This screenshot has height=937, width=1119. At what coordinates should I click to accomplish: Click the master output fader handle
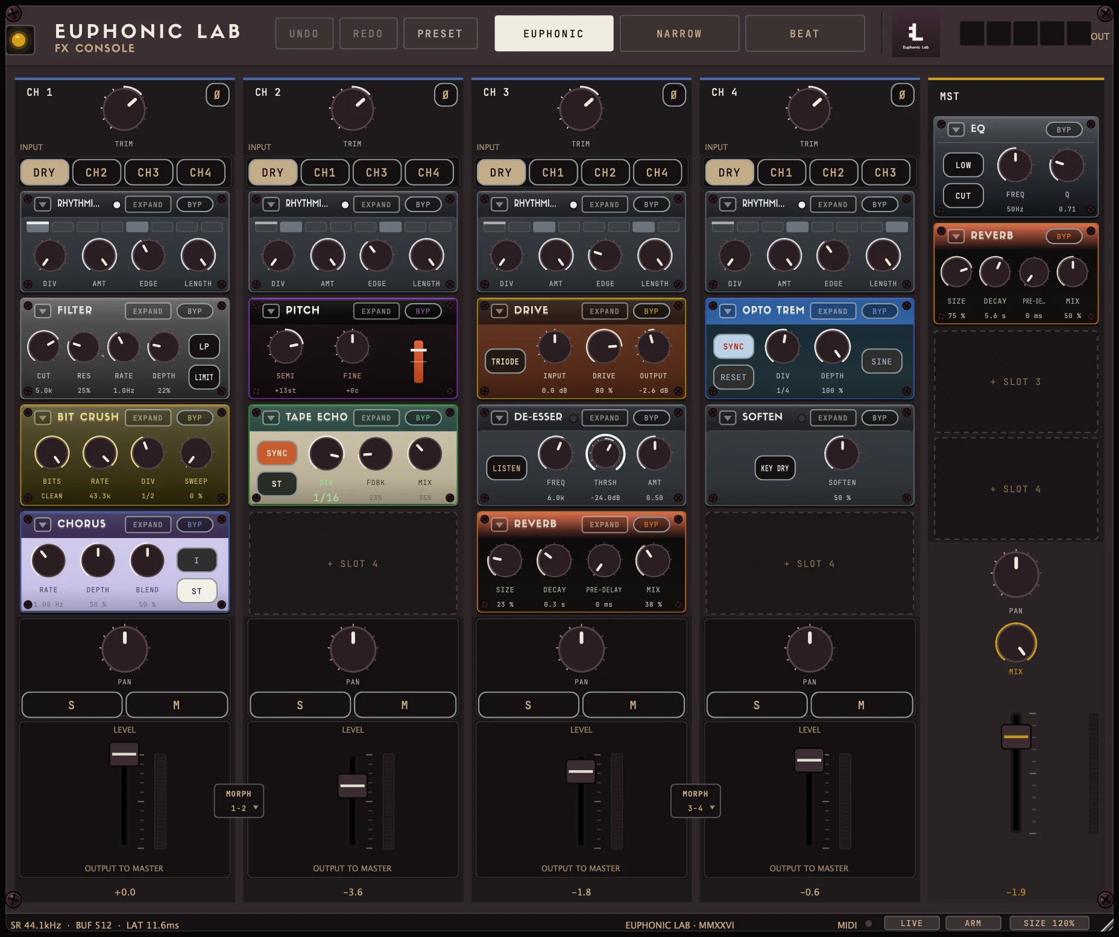pos(1016,737)
